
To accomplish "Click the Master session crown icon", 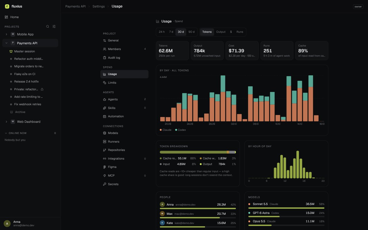I will coord(11,51).
